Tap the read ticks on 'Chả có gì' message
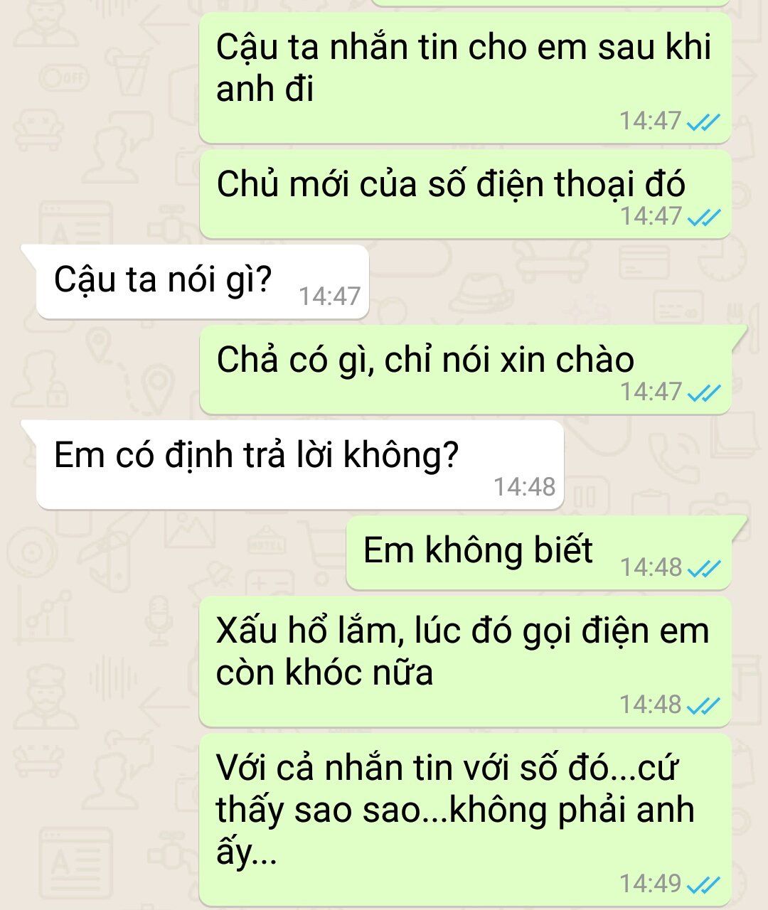This screenshot has width=768, height=910. (704, 392)
